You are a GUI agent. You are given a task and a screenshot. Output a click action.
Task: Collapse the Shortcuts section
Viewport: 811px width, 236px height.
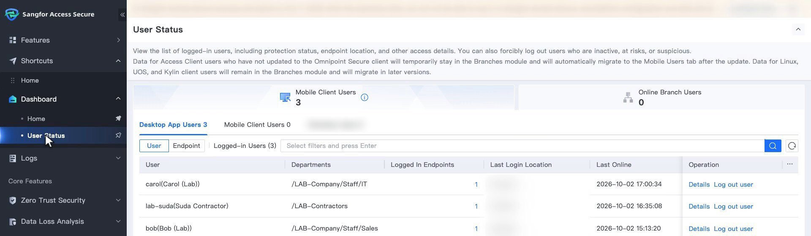[118, 61]
